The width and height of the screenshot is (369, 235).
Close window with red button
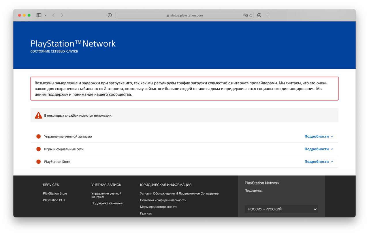(x=20, y=15)
